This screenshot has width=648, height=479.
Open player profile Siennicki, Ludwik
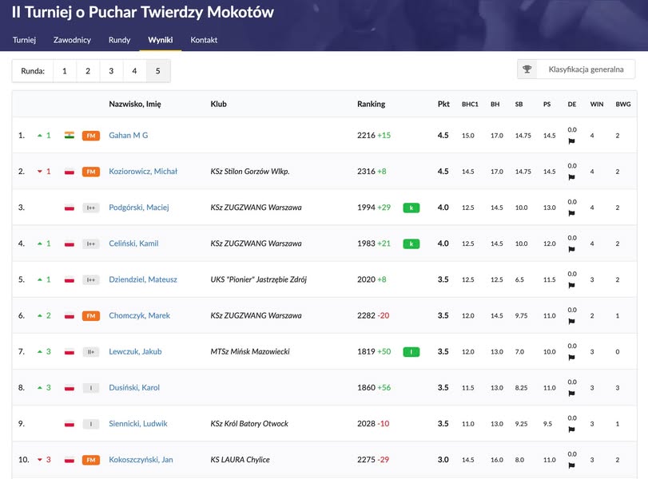[138, 424]
